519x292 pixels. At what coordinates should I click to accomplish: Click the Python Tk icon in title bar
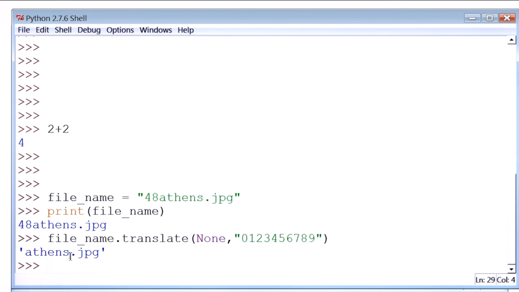click(x=20, y=18)
